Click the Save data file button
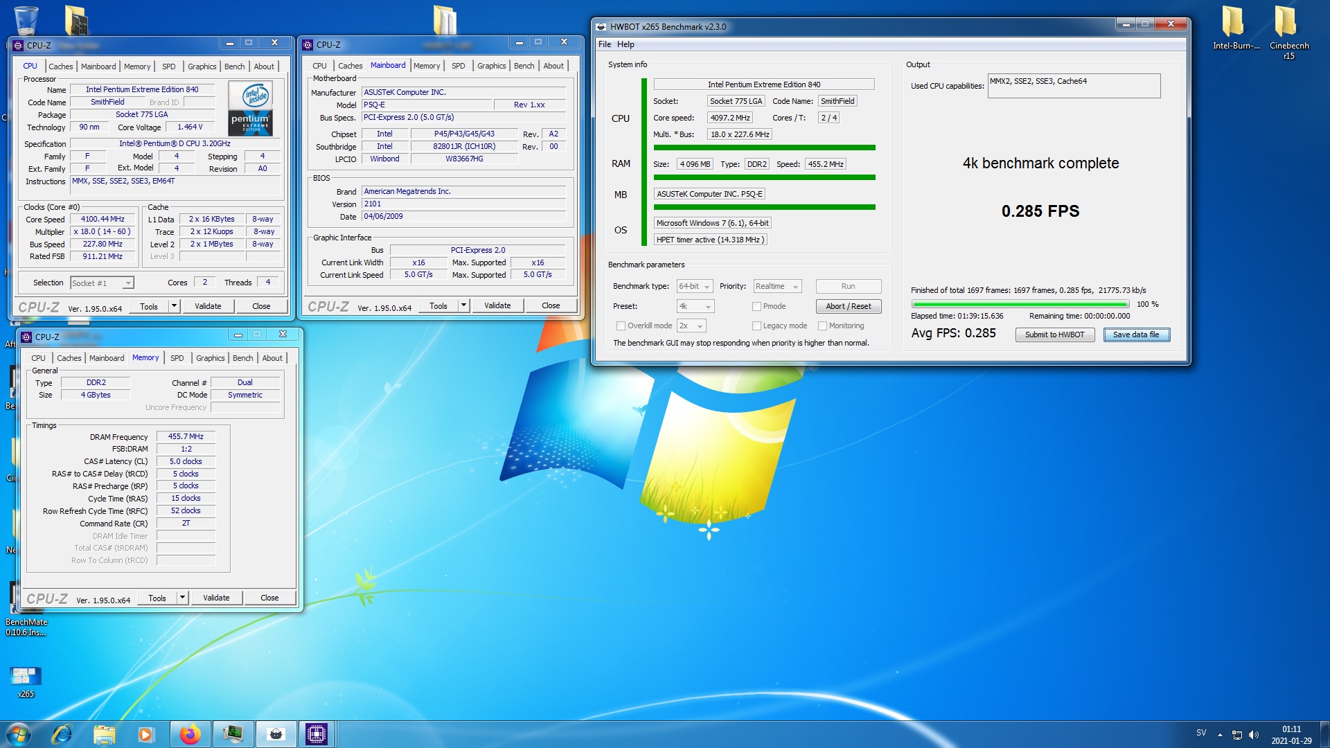The width and height of the screenshot is (1330, 748). click(1136, 335)
